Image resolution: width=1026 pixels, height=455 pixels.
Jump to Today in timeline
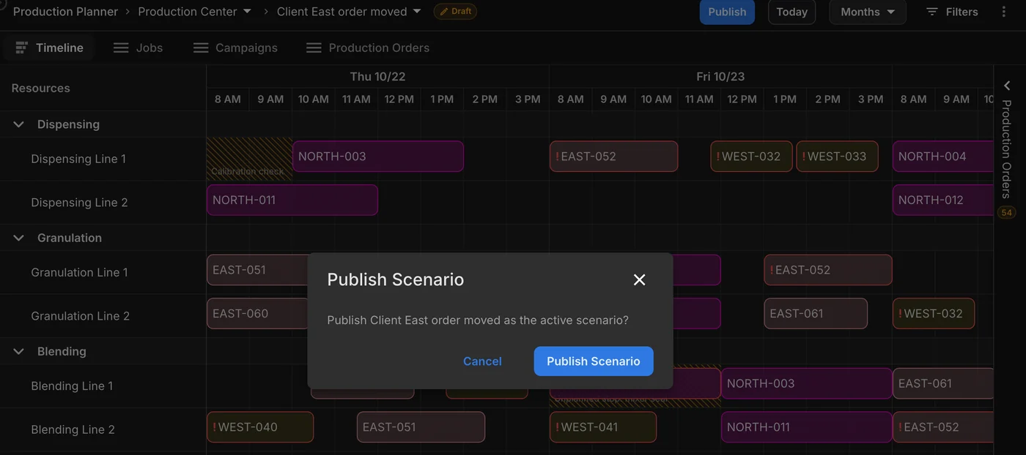pos(791,12)
